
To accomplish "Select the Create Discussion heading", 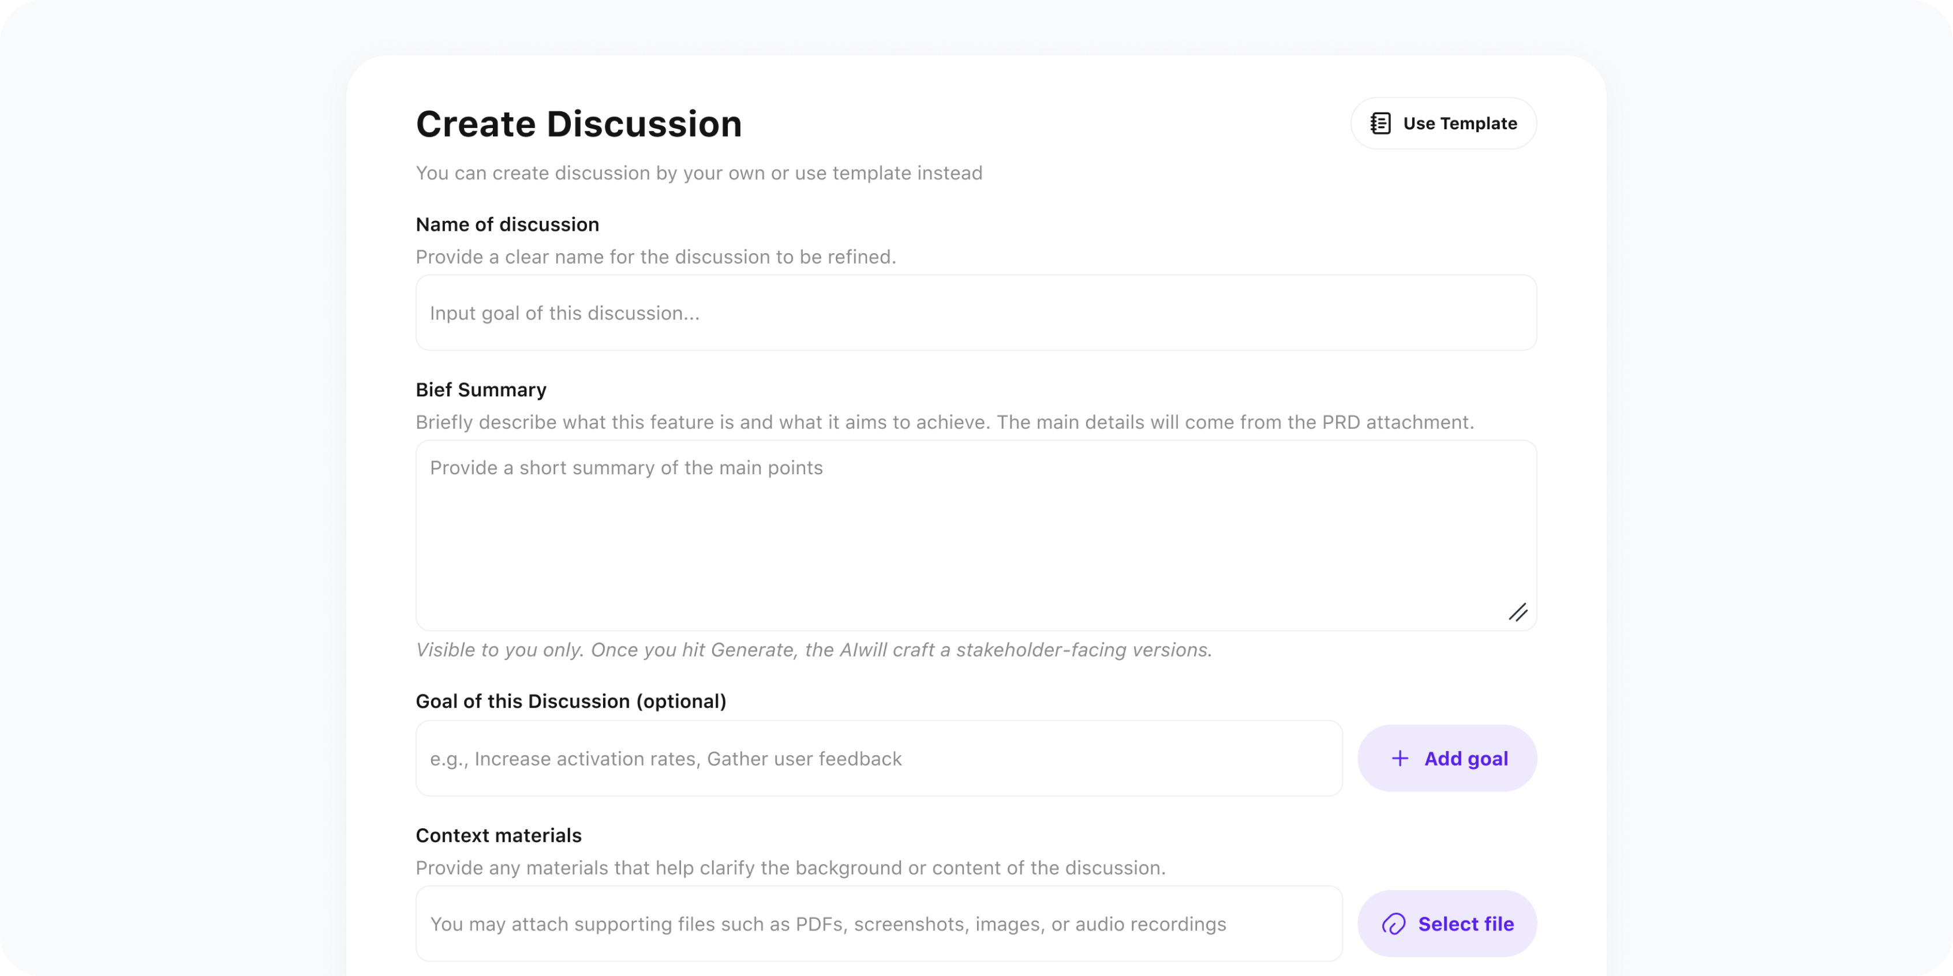I will pyautogui.click(x=578, y=123).
